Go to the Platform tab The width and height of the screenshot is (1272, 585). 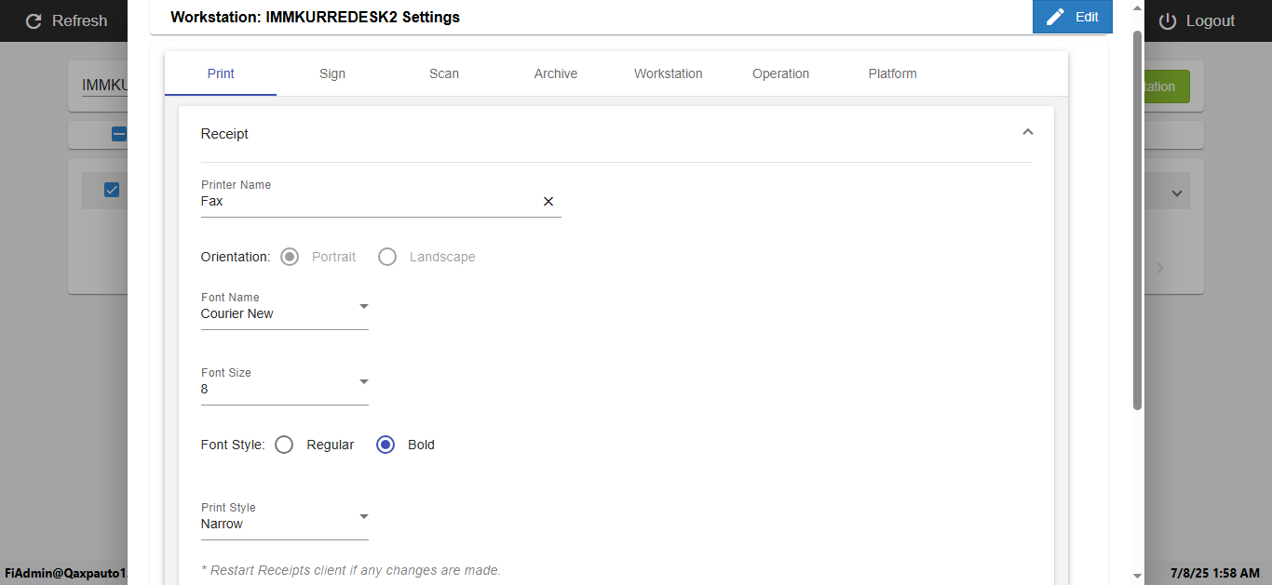(892, 73)
